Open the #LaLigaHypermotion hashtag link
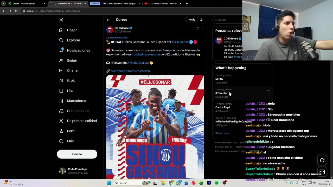The width and height of the screenshot is (333, 187). [145, 54]
